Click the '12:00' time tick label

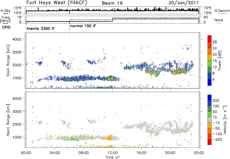coord(112,153)
